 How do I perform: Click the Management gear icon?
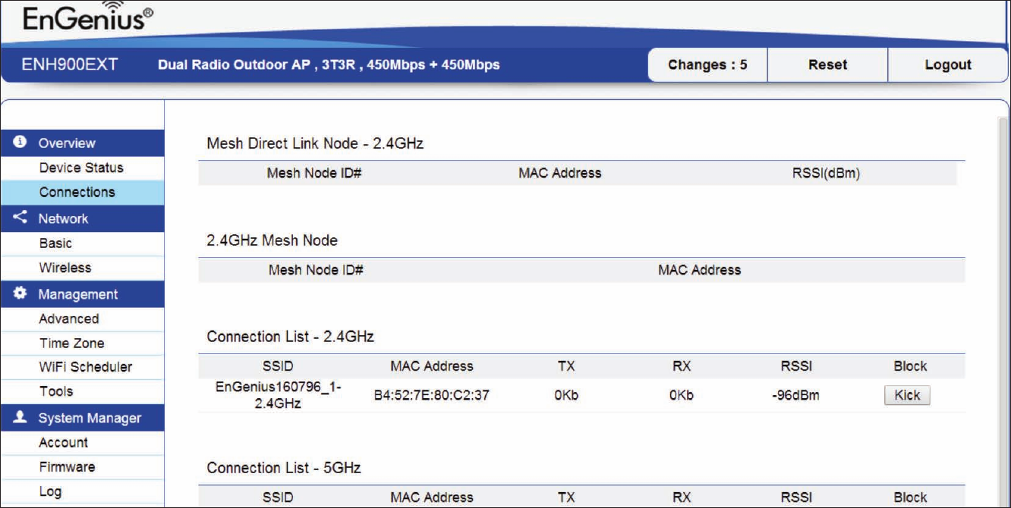point(20,293)
